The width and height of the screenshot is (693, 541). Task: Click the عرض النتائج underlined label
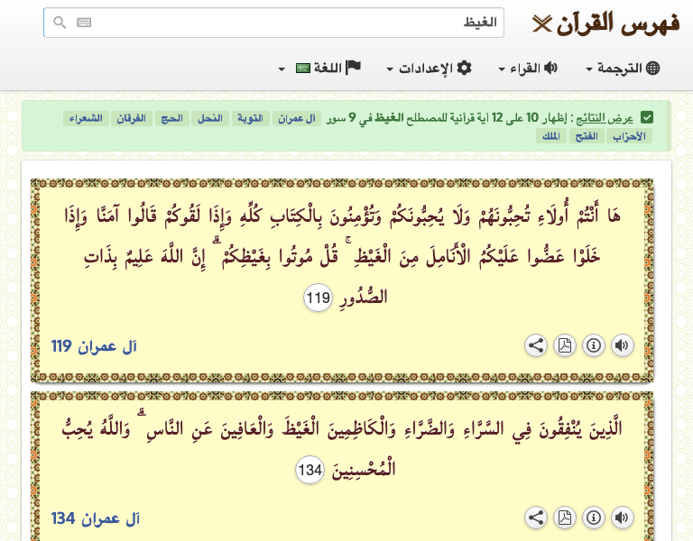(606, 118)
